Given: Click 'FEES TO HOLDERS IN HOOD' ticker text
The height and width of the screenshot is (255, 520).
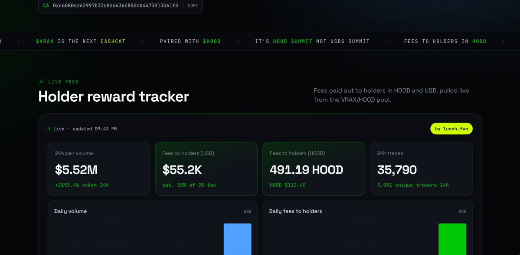Looking at the screenshot, I should [445, 42].
